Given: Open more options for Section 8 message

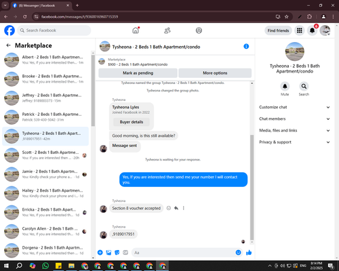Looking at the screenshot, I should [184, 208].
